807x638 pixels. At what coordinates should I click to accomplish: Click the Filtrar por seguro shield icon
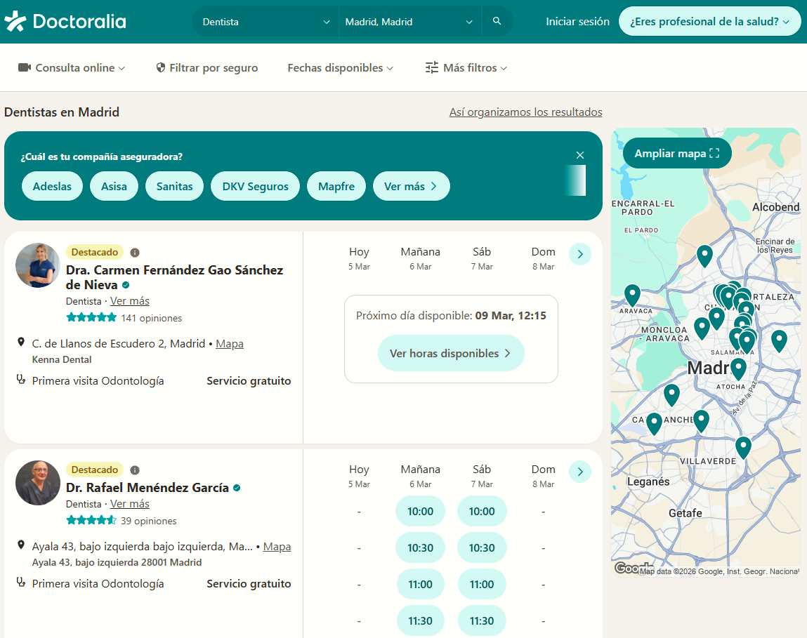pyautogui.click(x=160, y=67)
